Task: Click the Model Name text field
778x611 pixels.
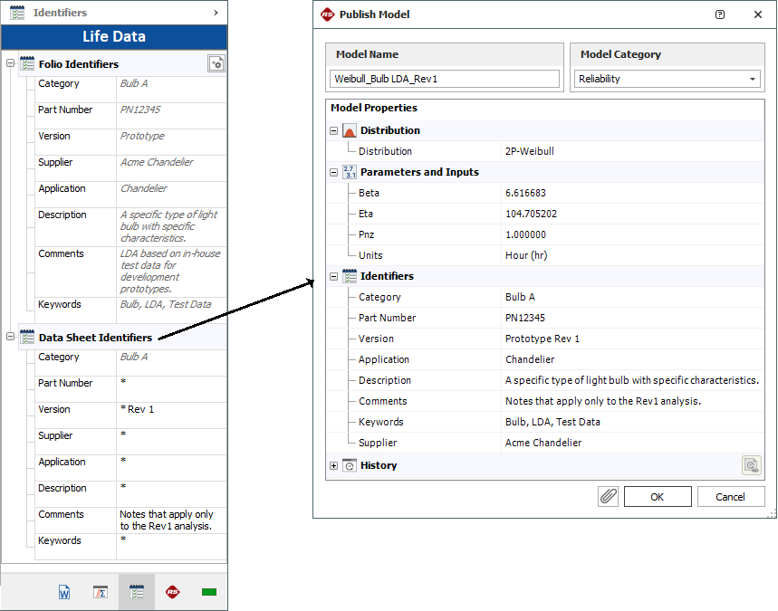Action: pos(445,79)
